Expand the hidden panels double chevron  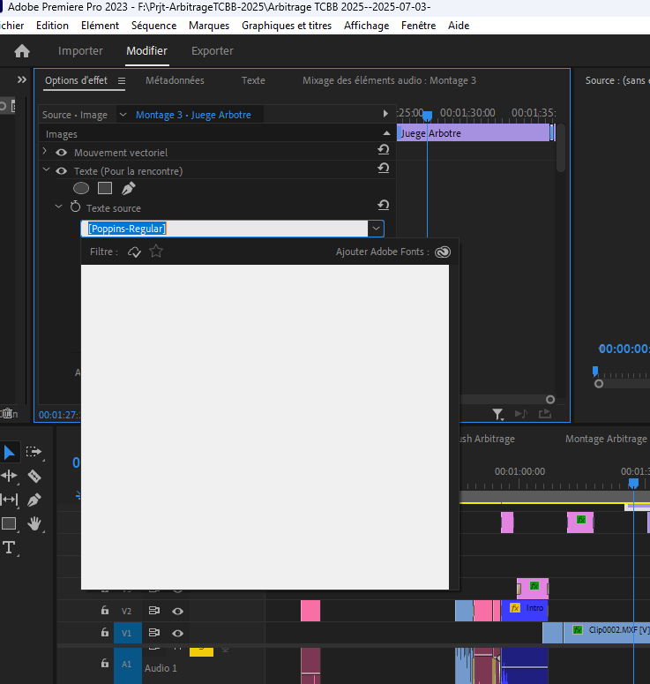tap(22, 79)
